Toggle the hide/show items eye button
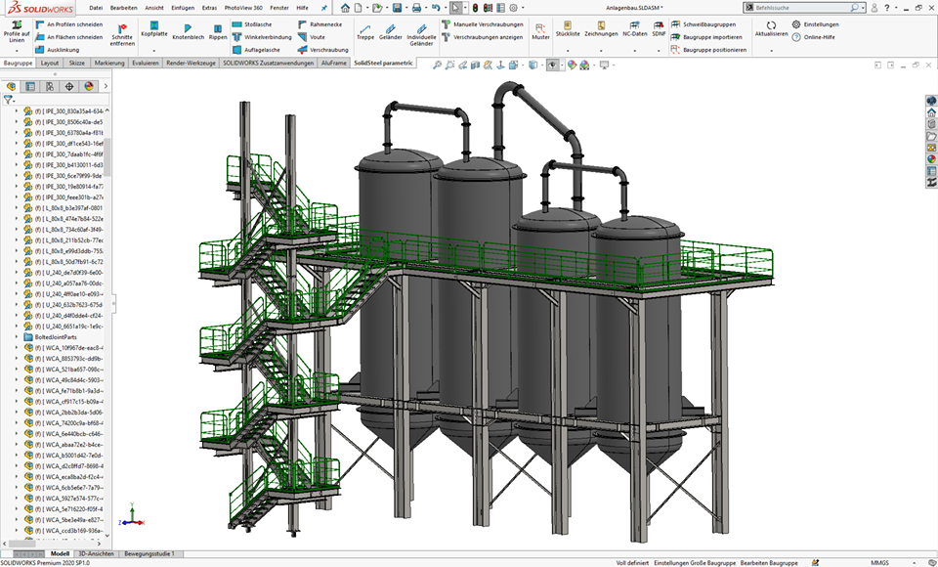 coord(553,65)
